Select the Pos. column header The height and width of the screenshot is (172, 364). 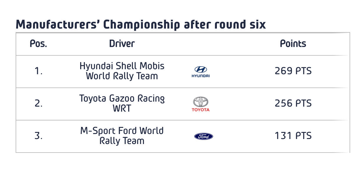click(x=38, y=44)
